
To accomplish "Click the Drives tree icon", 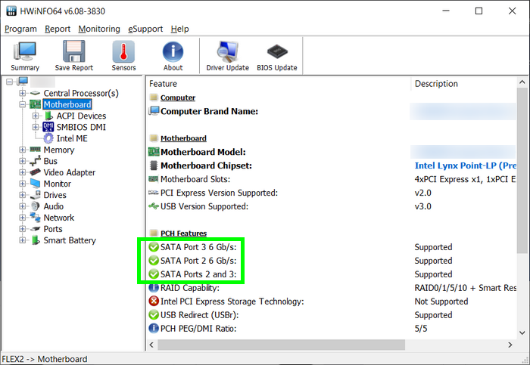I will click(x=35, y=195).
